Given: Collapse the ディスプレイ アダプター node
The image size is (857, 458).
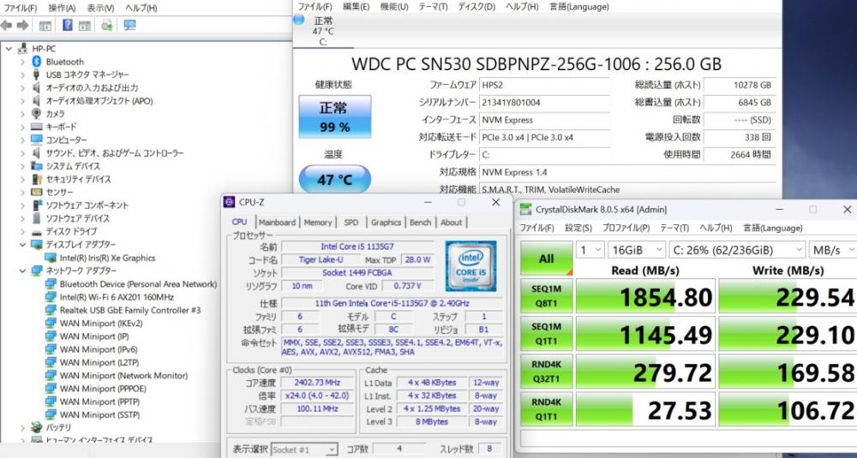Looking at the screenshot, I should (x=22, y=245).
